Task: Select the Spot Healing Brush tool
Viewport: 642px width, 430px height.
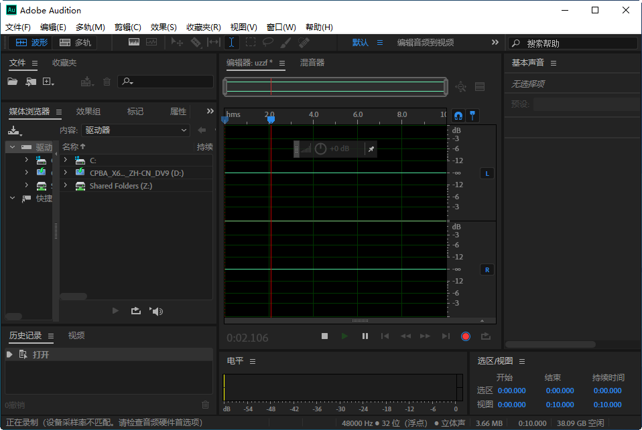Action: pyautogui.click(x=304, y=42)
